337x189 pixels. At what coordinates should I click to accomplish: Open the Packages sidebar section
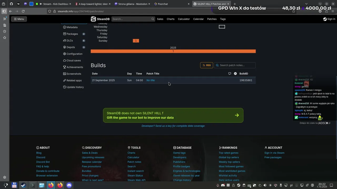point(74,34)
